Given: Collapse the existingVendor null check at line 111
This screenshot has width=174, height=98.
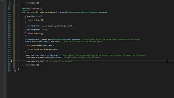Looking at the screenshot, I should pos(14,30).
